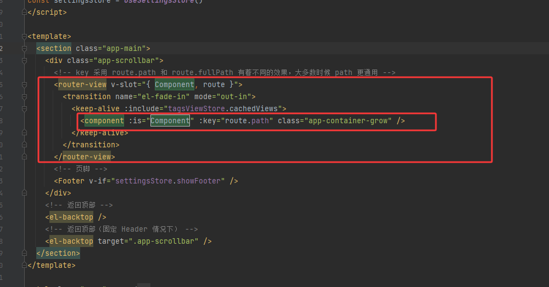Place cursor on "app-main" class value

click(x=124, y=49)
